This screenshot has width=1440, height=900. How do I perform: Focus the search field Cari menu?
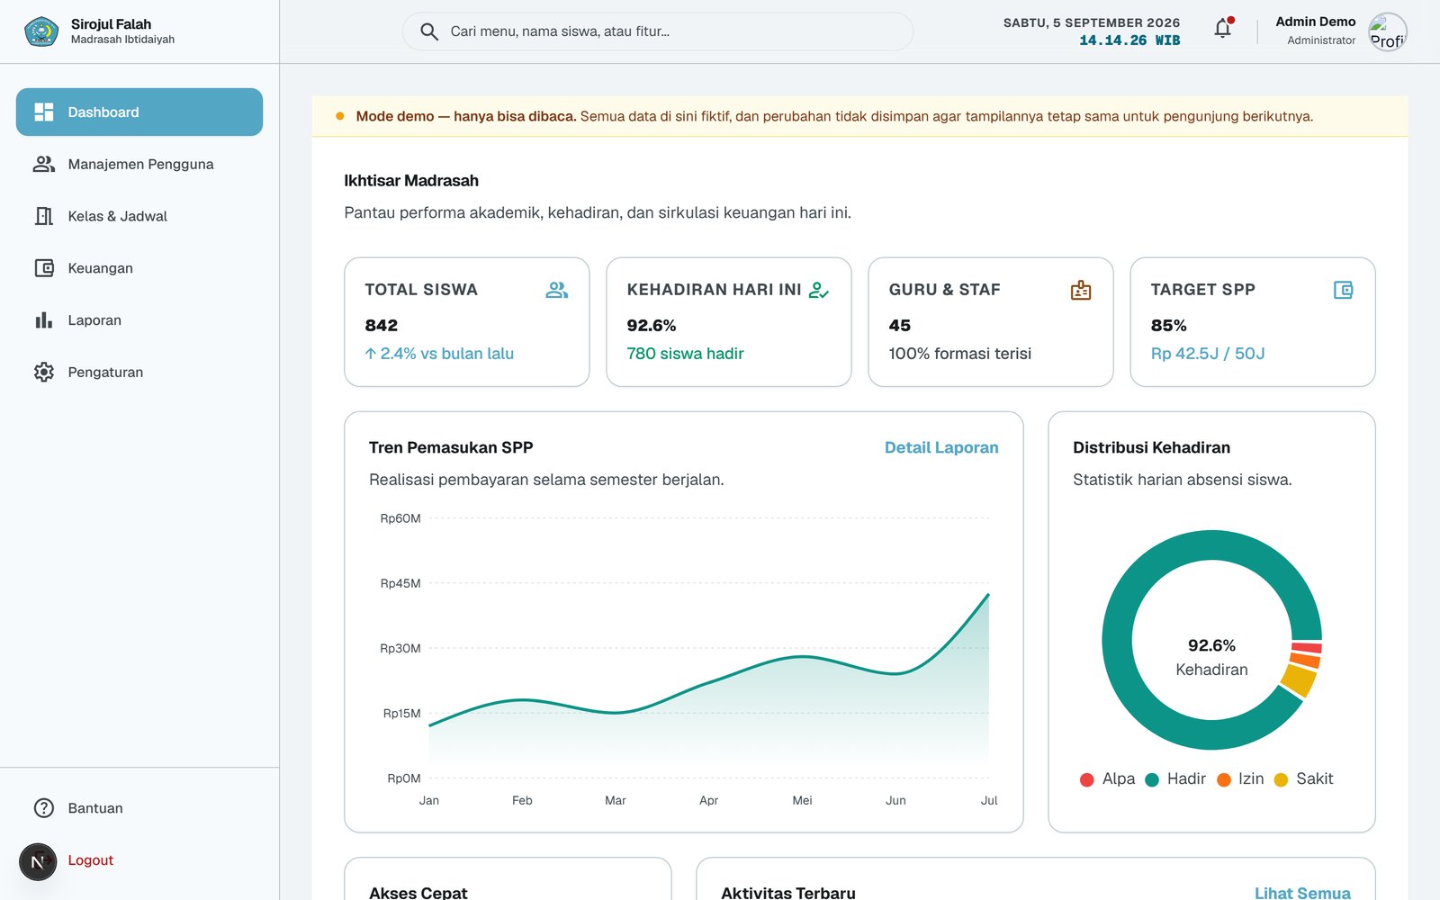click(658, 31)
